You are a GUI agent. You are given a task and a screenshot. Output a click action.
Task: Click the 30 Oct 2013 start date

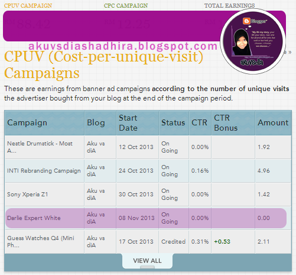coord(136,194)
